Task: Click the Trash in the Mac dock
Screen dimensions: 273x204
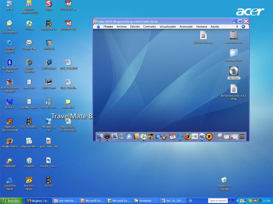Action: click(x=242, y=136)
